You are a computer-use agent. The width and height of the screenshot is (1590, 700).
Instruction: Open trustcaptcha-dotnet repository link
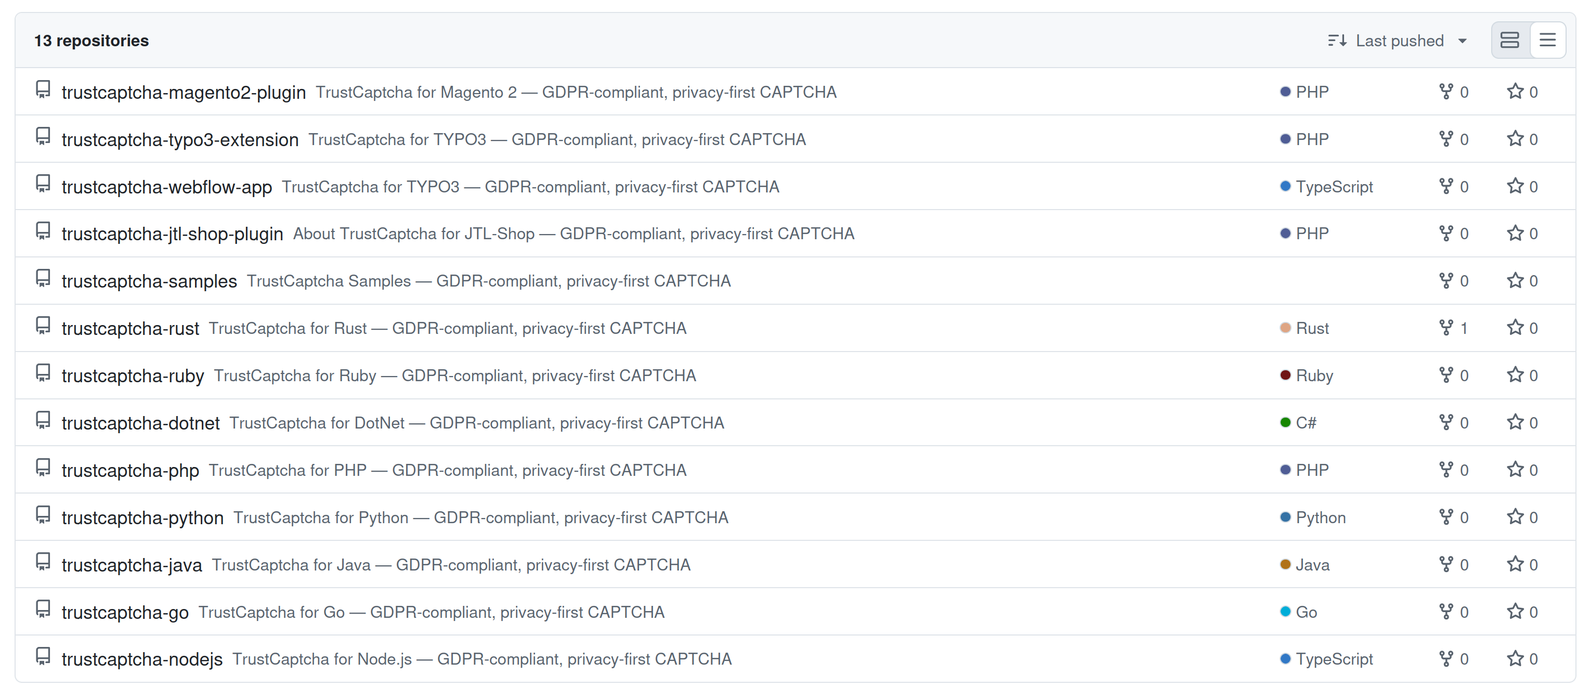[x=141, y=423]
